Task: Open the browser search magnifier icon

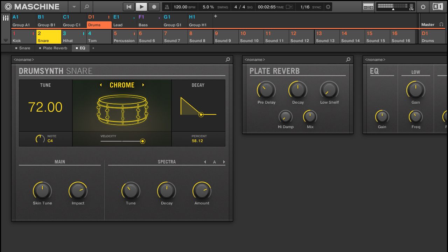Action: click(86, 7)
